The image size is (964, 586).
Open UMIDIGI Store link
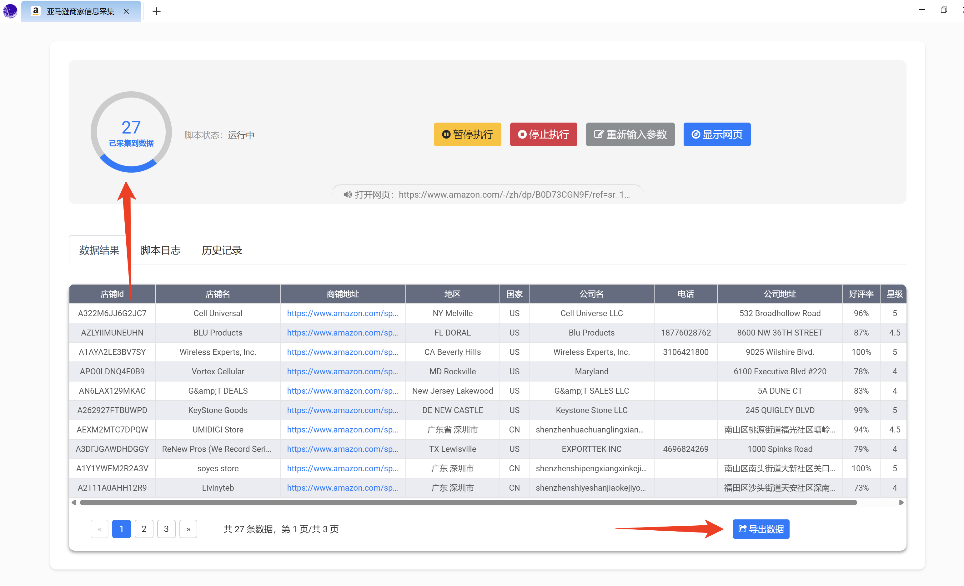point(342,429)
